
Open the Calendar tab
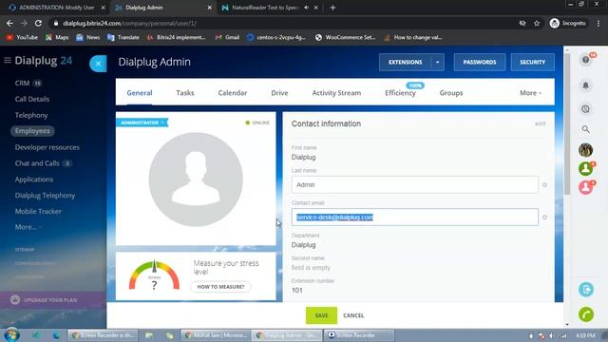232,93
